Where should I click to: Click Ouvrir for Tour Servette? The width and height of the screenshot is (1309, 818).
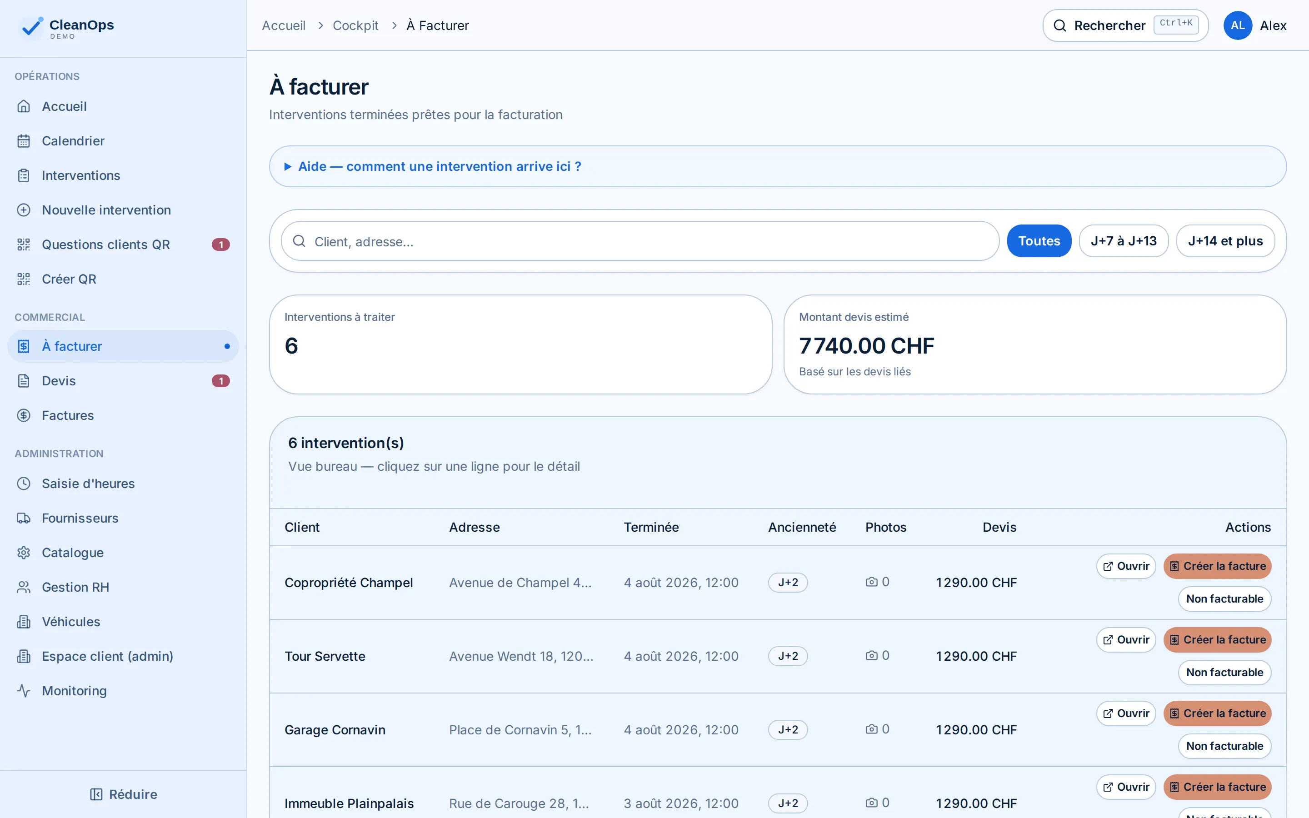click(x=1126, y=639)
